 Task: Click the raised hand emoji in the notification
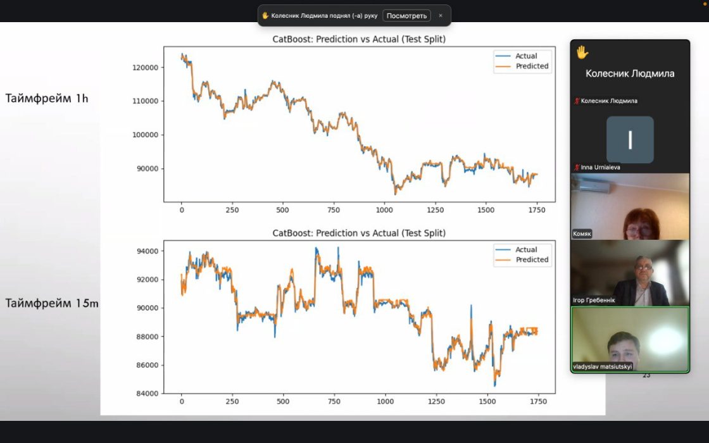click(x=265, y=16)
